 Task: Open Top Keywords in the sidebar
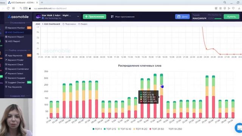click(x=15, y=87)
